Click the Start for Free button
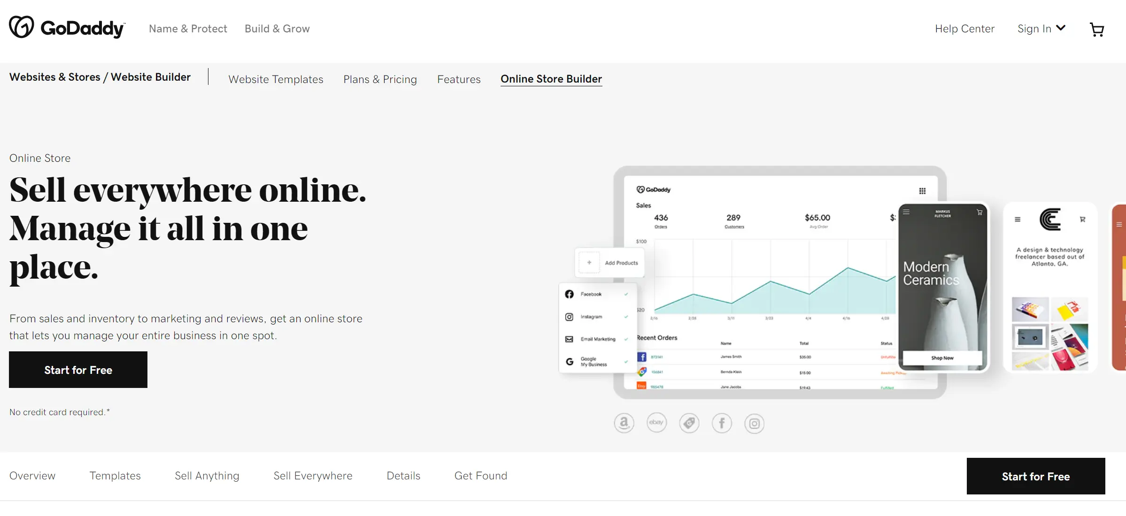The height and width of the screenshot is (516, 1126). [x=78, y=370]
